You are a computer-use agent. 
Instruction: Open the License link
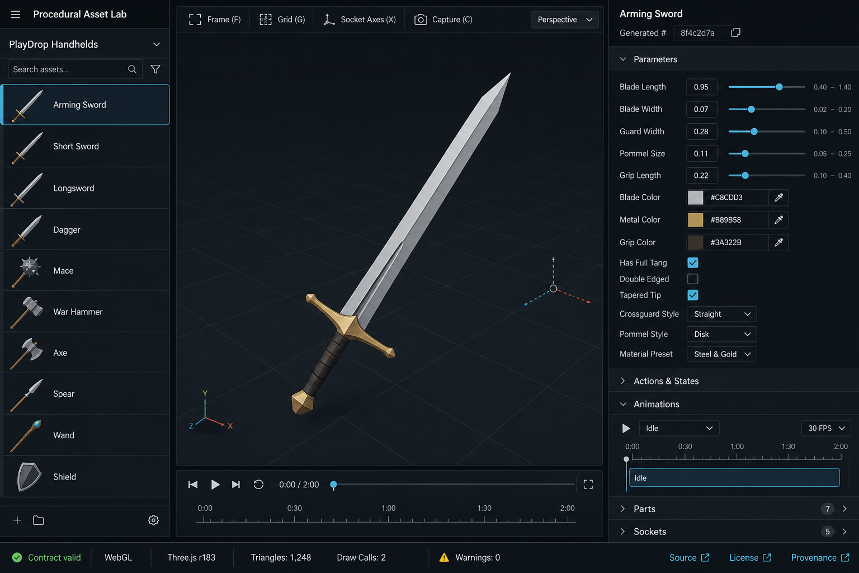pos(750,558)
